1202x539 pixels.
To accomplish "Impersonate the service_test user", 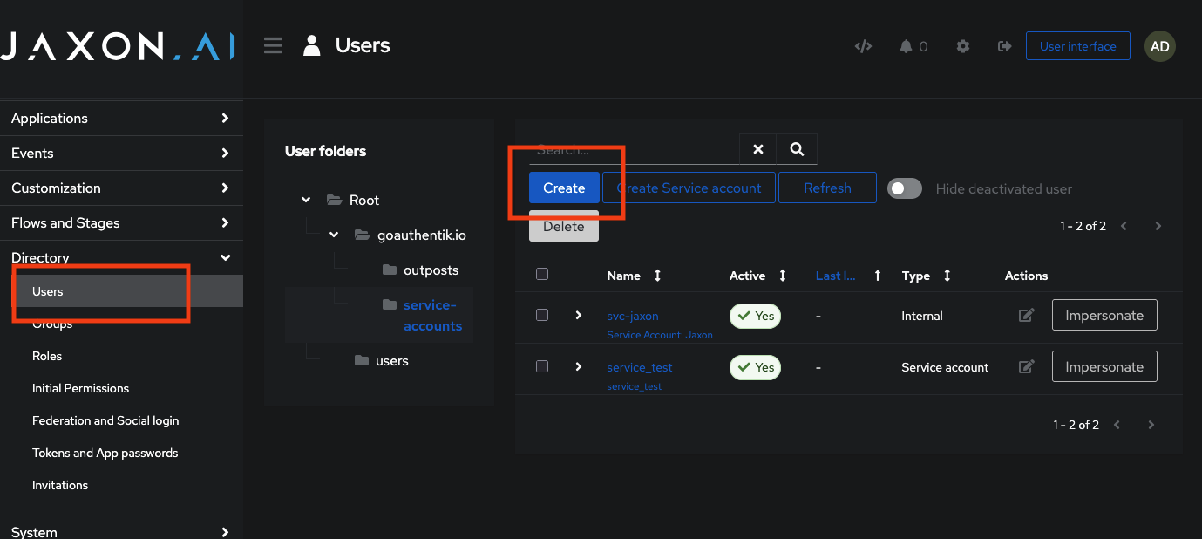I will point(1104,366).
